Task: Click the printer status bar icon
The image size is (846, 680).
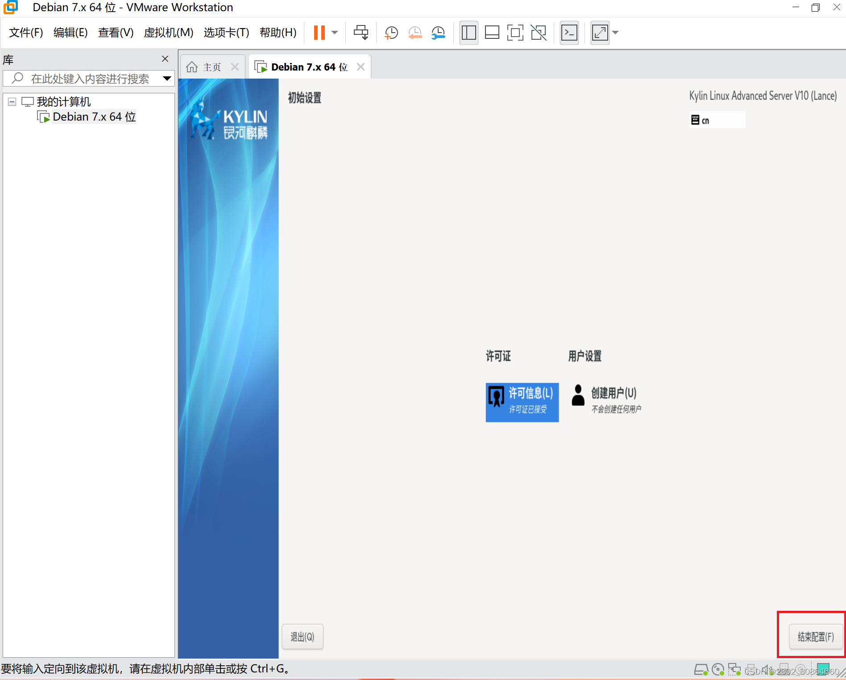Action: click(x=751, y=670)
